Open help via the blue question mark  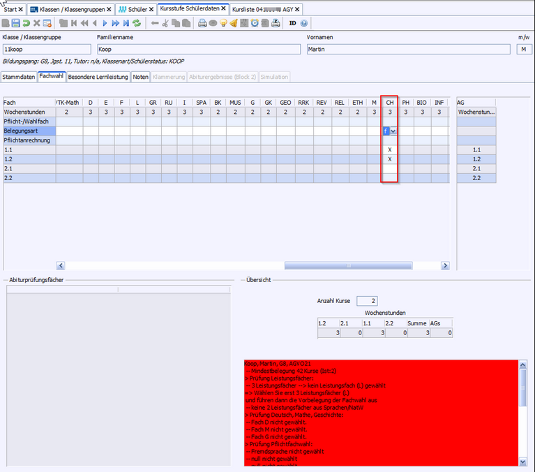point(304,23)
